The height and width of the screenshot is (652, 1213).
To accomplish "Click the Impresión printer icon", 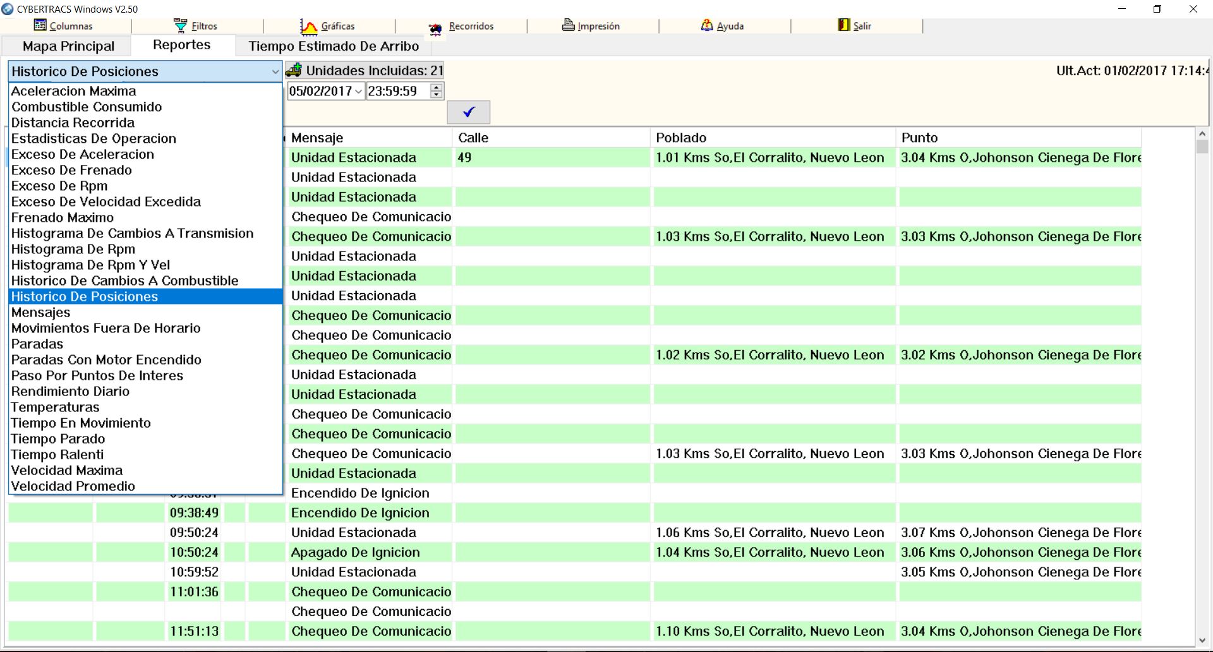I will click(569, 25).
